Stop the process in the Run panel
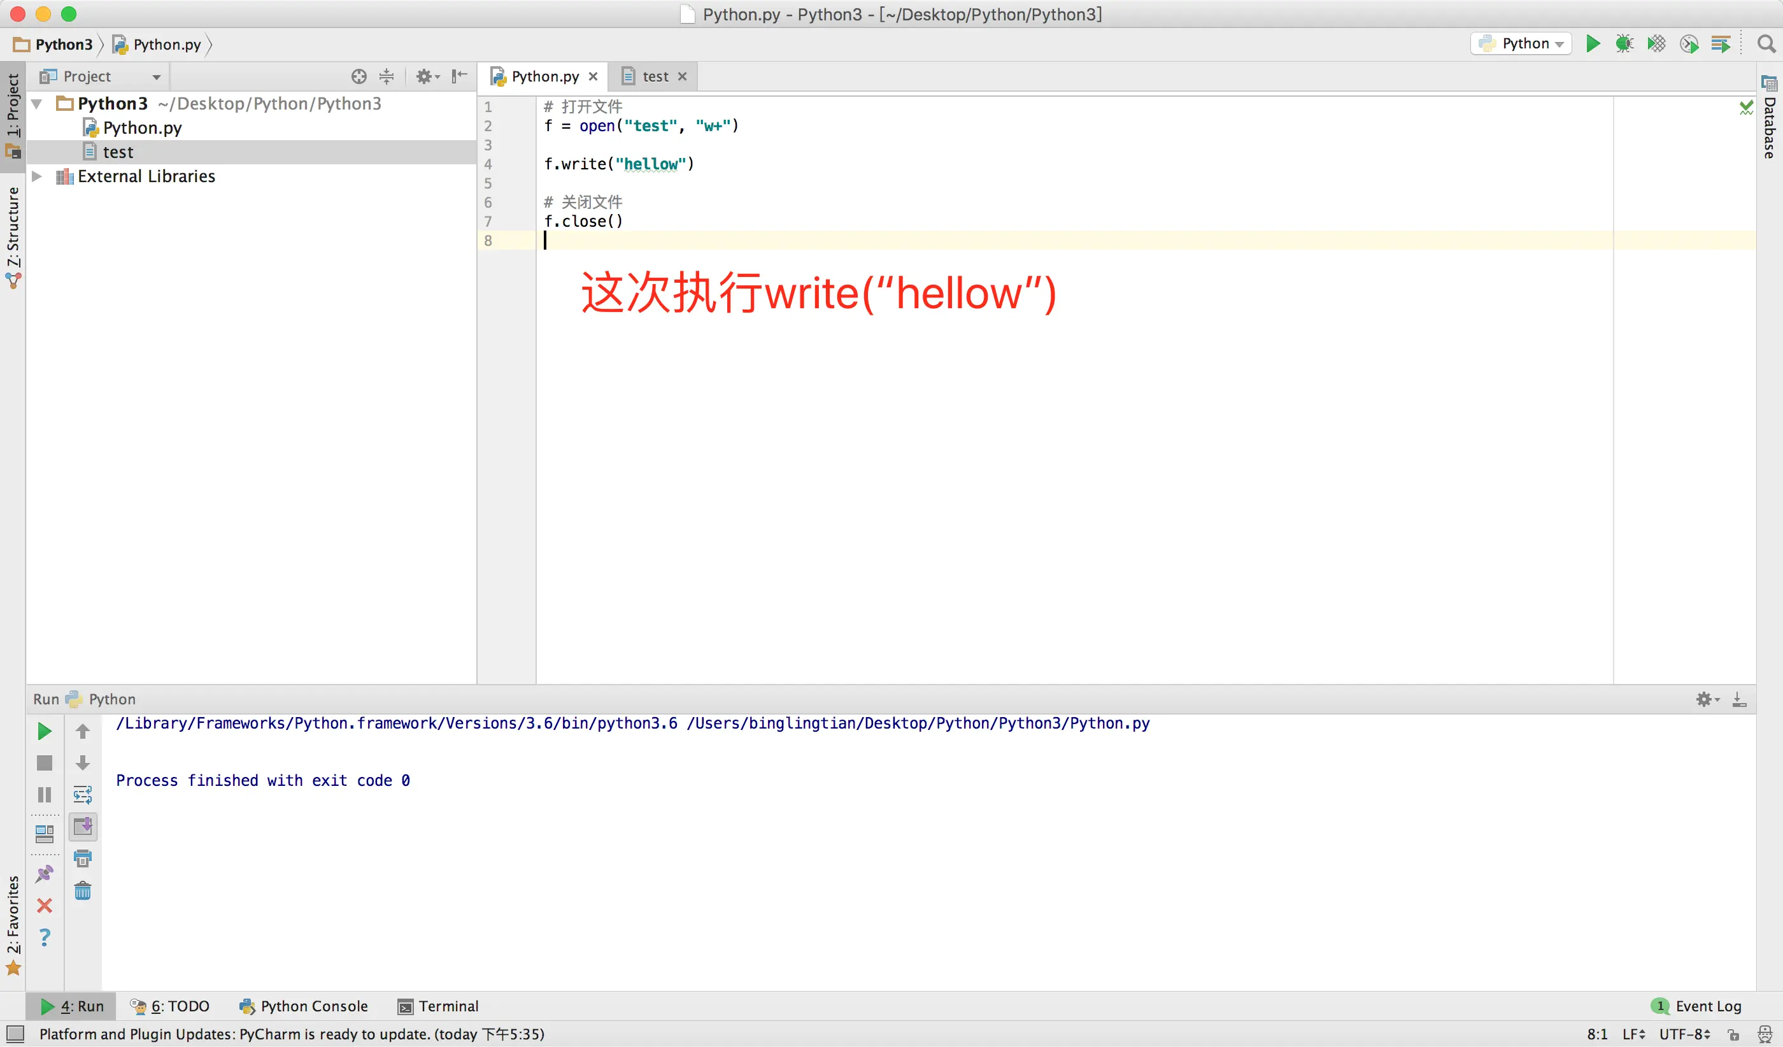Image resolution: width=1783 pixels, height=1047 pixels. [44, 762]
